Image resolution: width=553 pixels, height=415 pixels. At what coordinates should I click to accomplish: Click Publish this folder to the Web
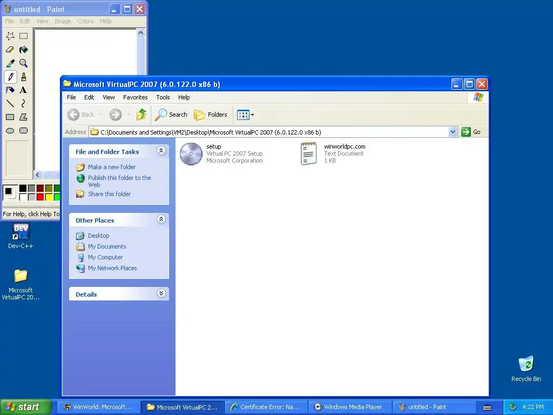pos(119,181)
